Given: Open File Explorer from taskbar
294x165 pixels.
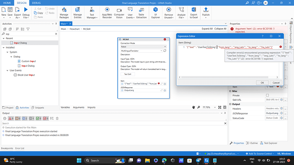Looking at the screenshot, I should tap(147, 160).
